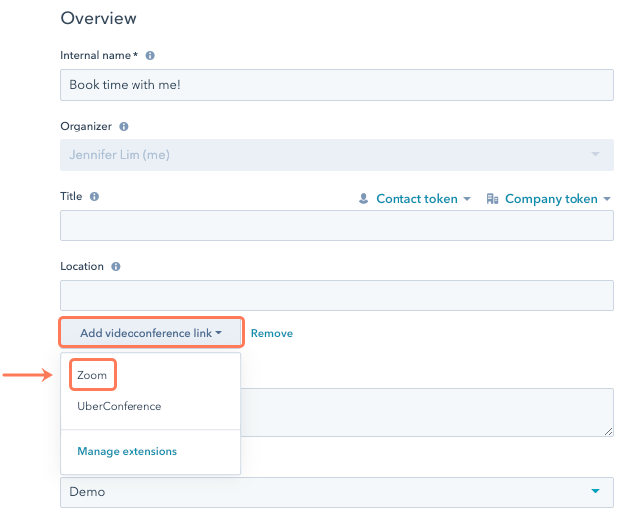Choose UberConference from the dropdown menu
Screen dimensions: 621x523
(119, 406)
